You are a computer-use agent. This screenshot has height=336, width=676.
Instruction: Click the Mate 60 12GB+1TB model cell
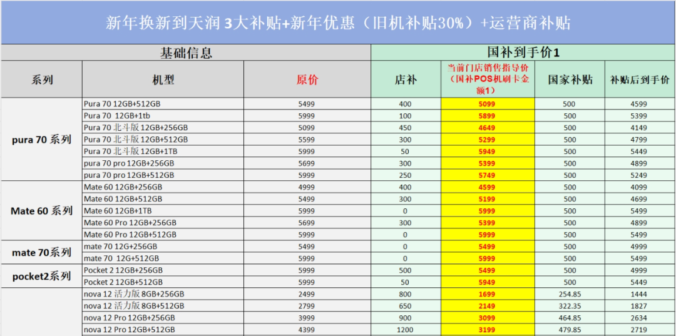point(163,211)
